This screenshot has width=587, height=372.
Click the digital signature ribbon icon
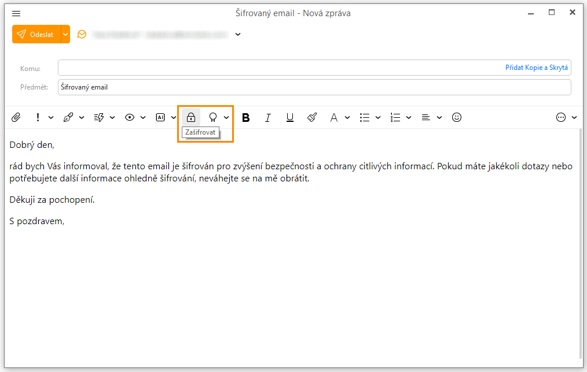213,117
